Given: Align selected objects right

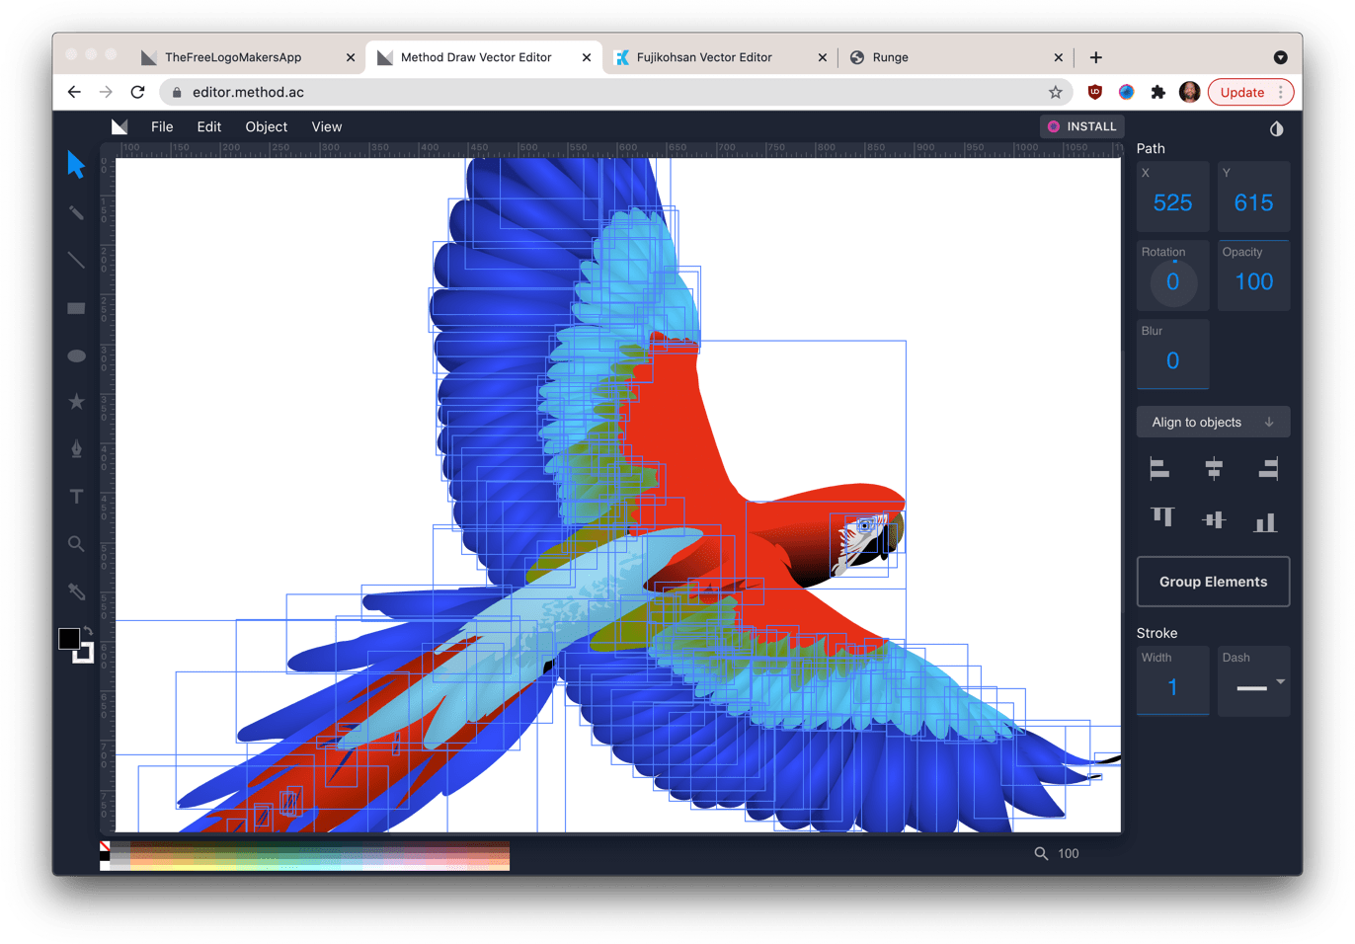Looking at the screenshot, I should pyautogui.click(x=1268, y=469).
